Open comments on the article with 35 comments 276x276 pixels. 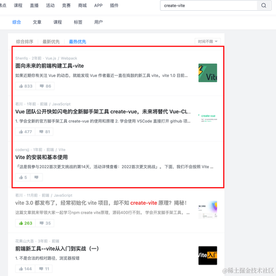(45, 223)
